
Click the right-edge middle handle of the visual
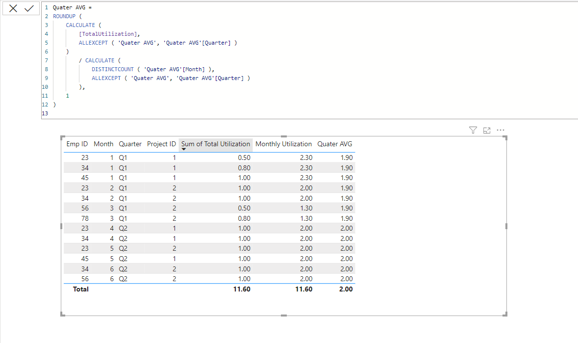[506, 226]
